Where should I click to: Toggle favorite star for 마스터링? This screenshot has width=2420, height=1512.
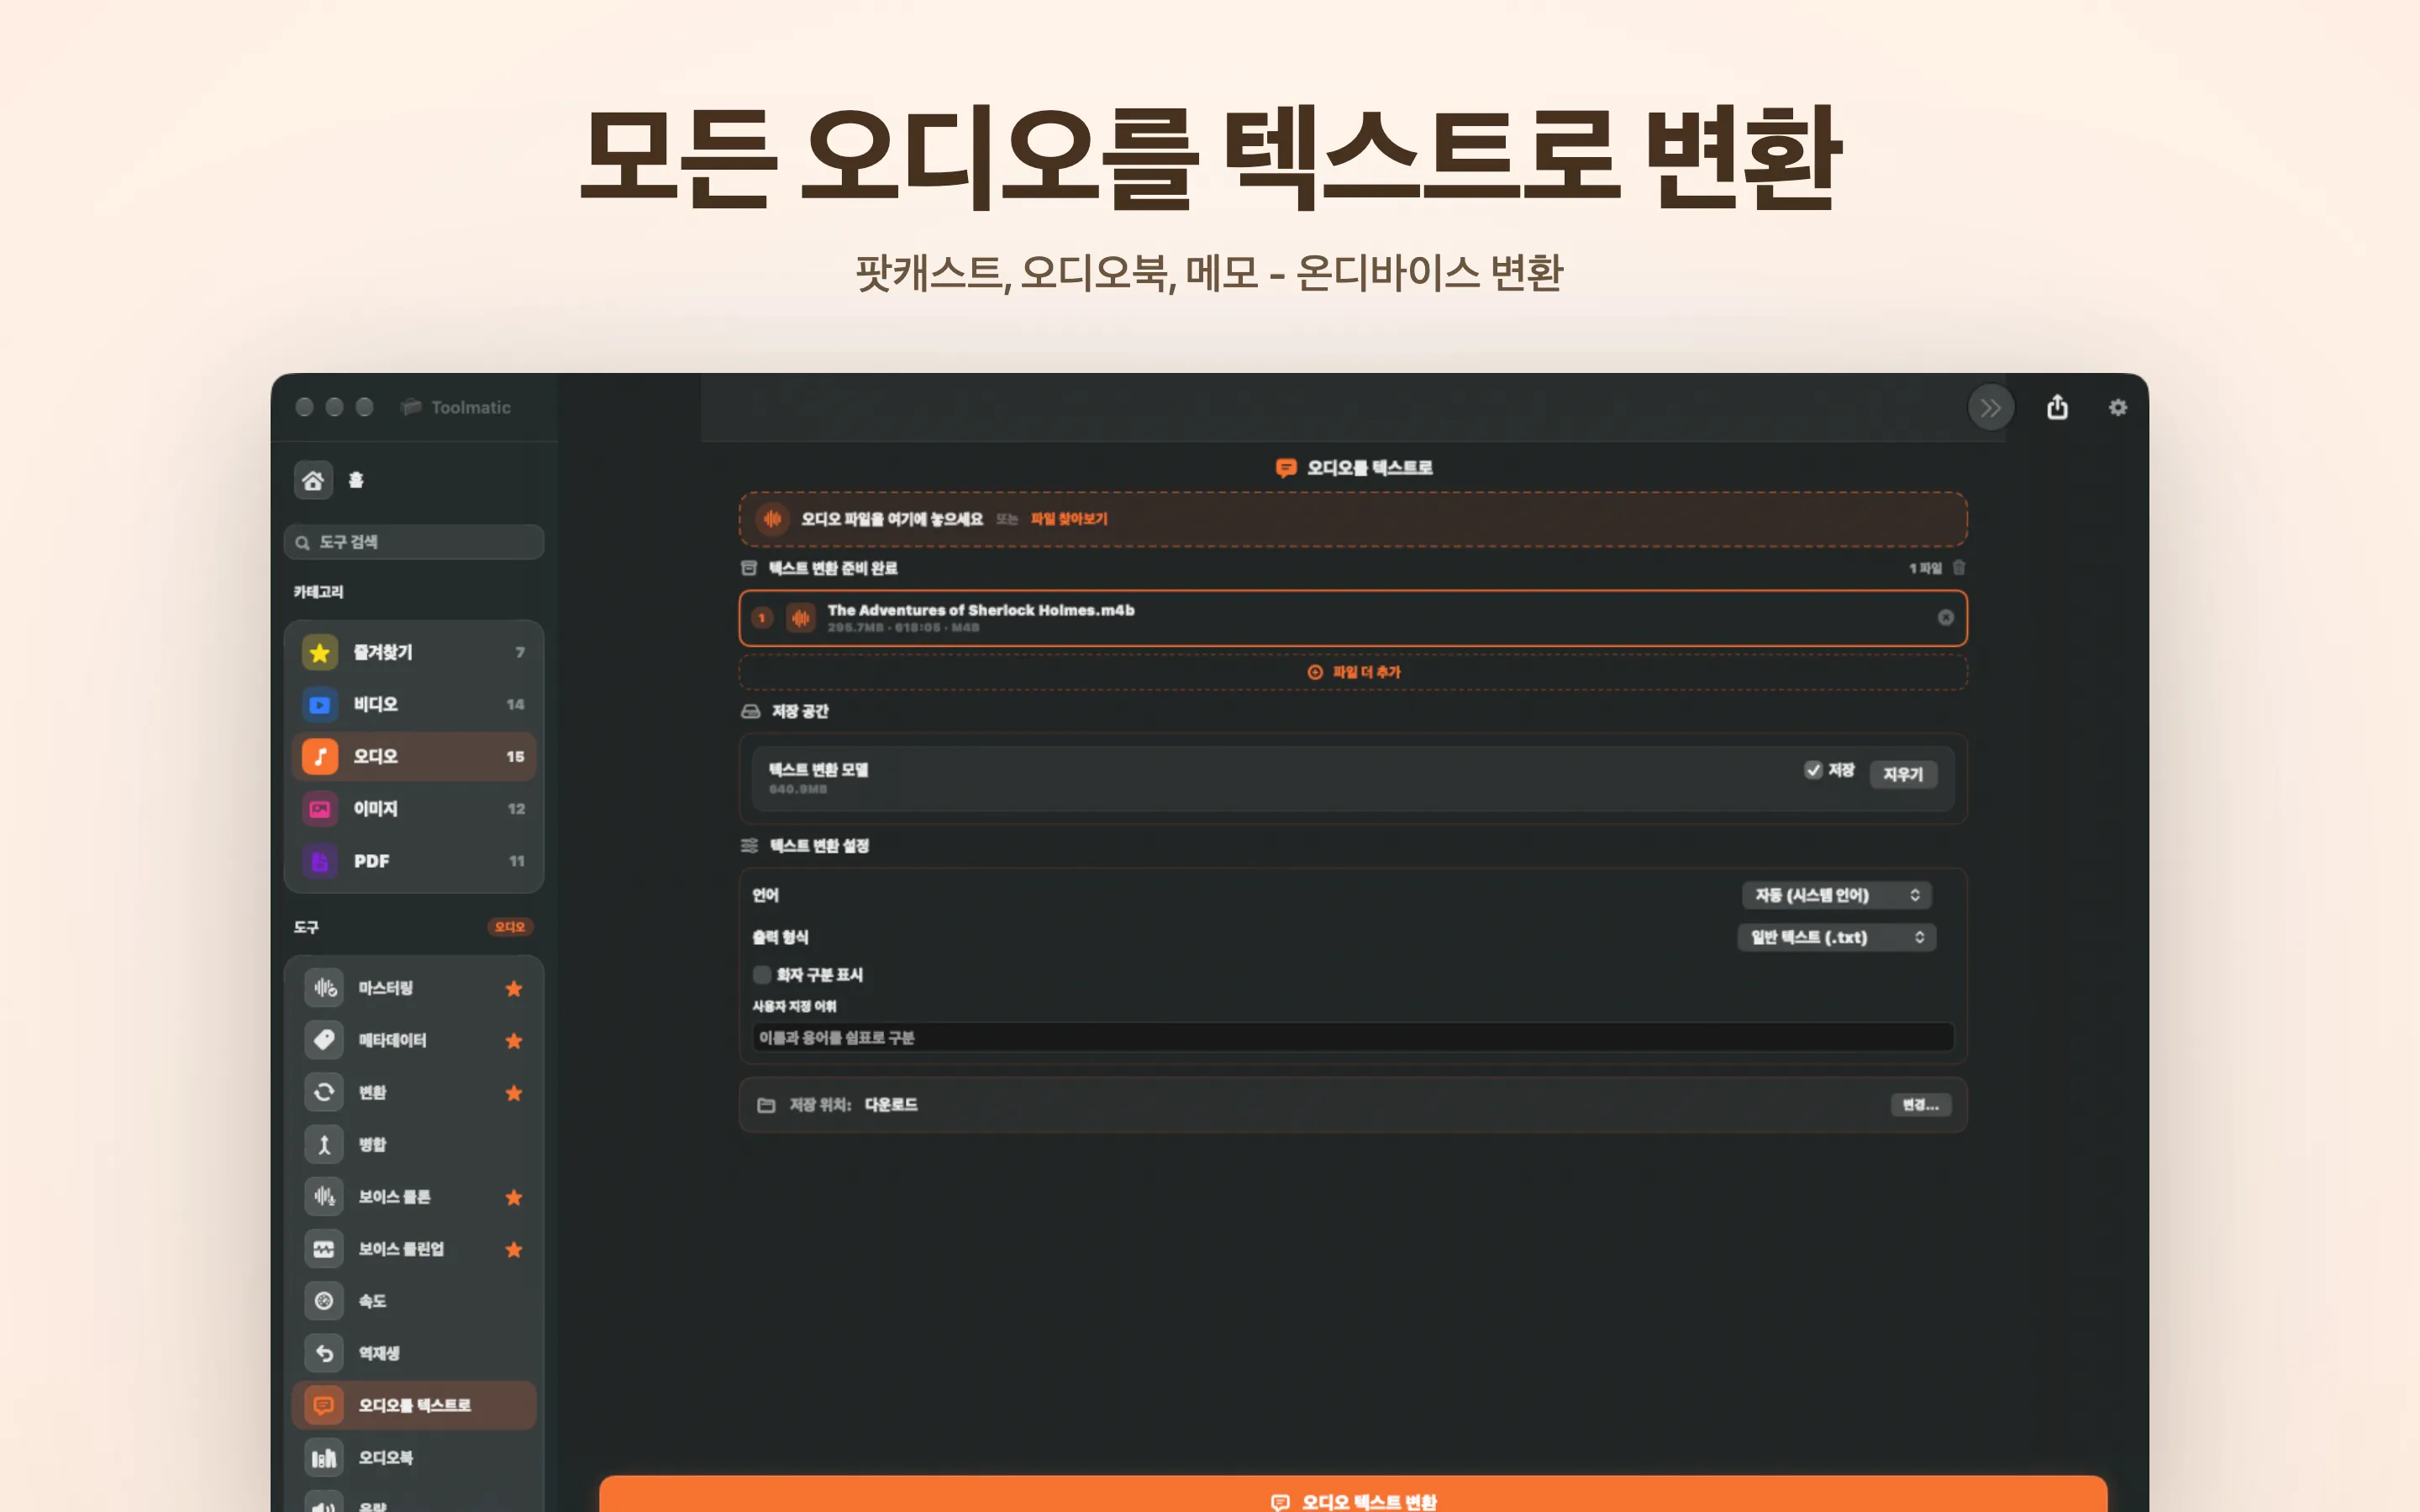pyautogui.click(x=514, y=988)
